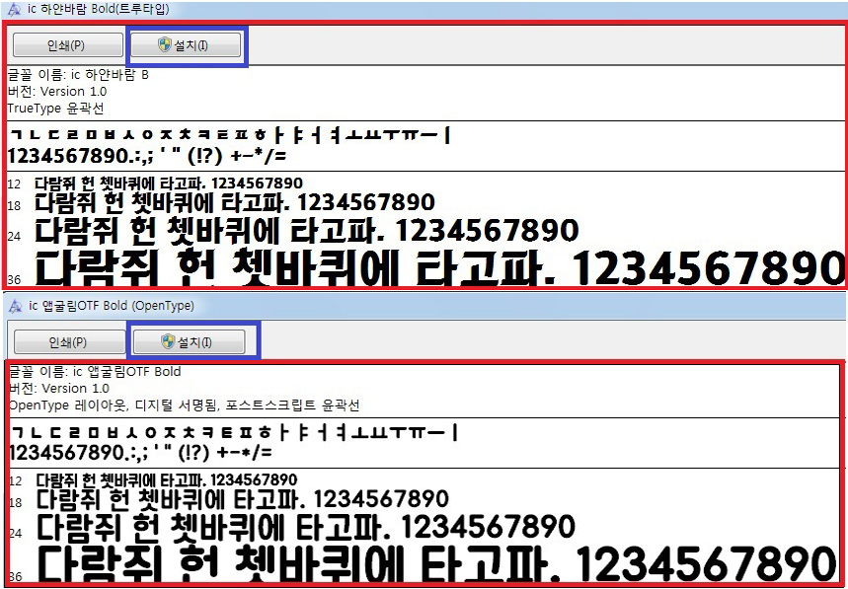Viewport: 848px width, 589px height.
Task: Click the line '글꼴 이름: ic 하얀바람 B'
Action: click(x=78, y=75)
